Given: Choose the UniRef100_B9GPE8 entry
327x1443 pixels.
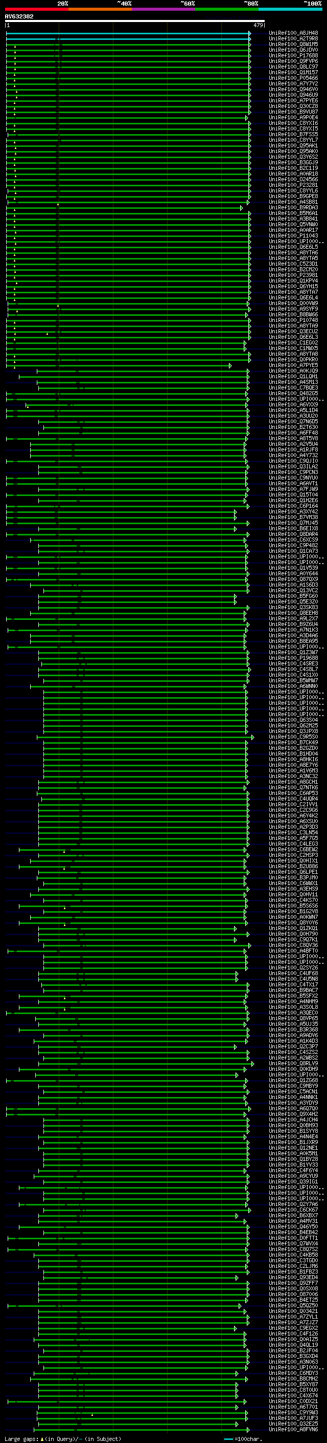Looking at the screenshot, I should coord(293,197).
